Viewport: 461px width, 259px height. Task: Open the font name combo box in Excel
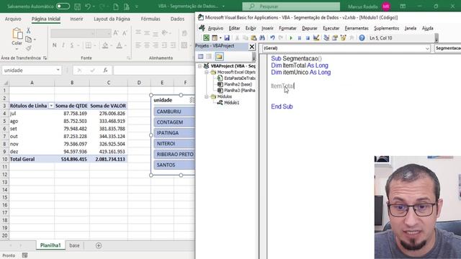[72, 33]
